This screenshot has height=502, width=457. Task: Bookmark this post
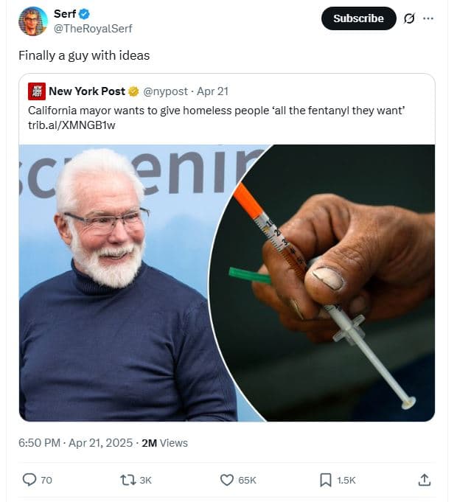(x=325, y=480)
